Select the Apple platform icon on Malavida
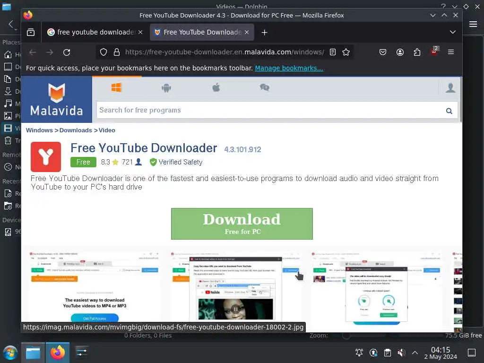 pyautogui.click(x=216, y=87)
